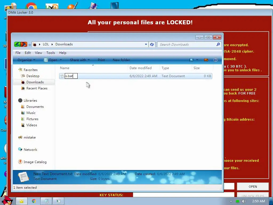Create a New folder from the toolbar
273x205 pixels.
pos(121,60)
